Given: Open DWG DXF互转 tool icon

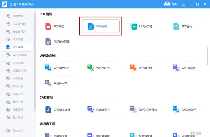Looking at the screenshot, I should (133, 110).
